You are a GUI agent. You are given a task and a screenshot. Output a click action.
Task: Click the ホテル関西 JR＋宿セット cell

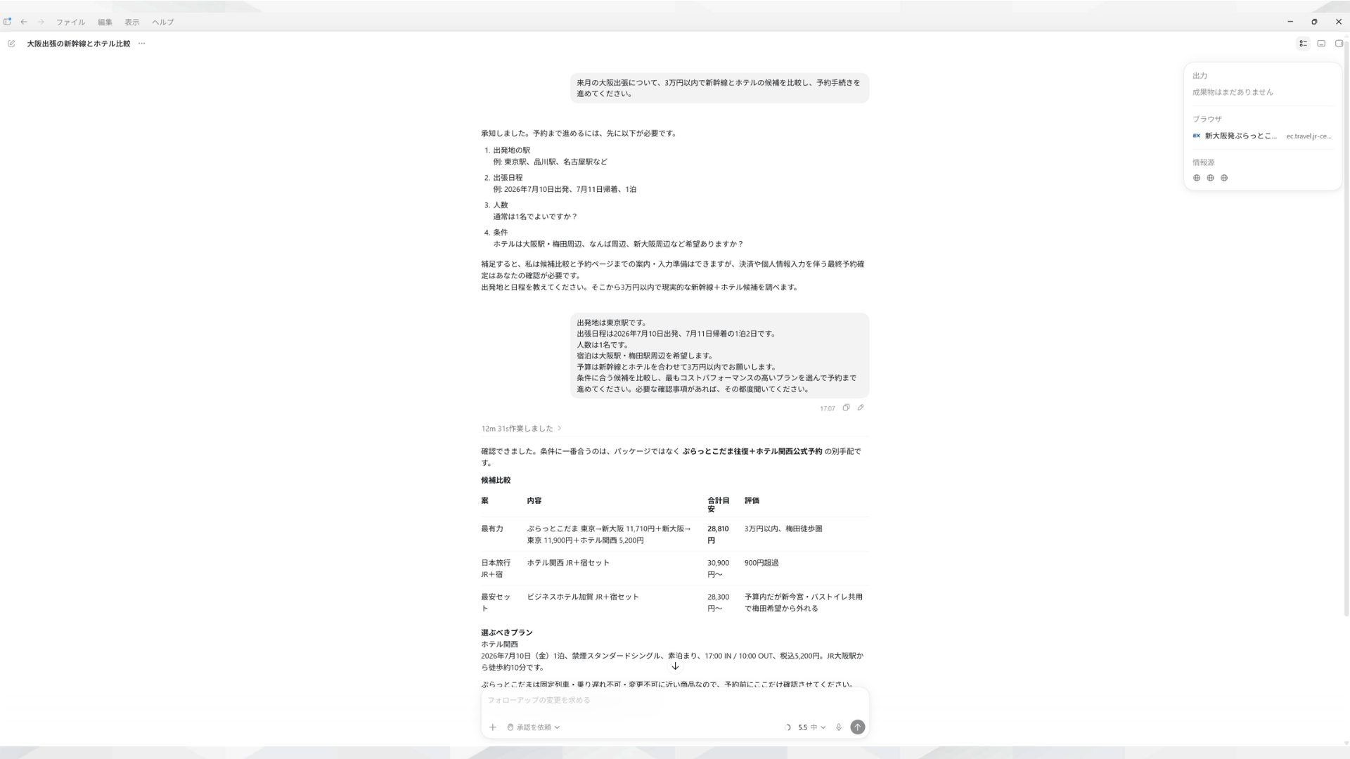point(568,563)
